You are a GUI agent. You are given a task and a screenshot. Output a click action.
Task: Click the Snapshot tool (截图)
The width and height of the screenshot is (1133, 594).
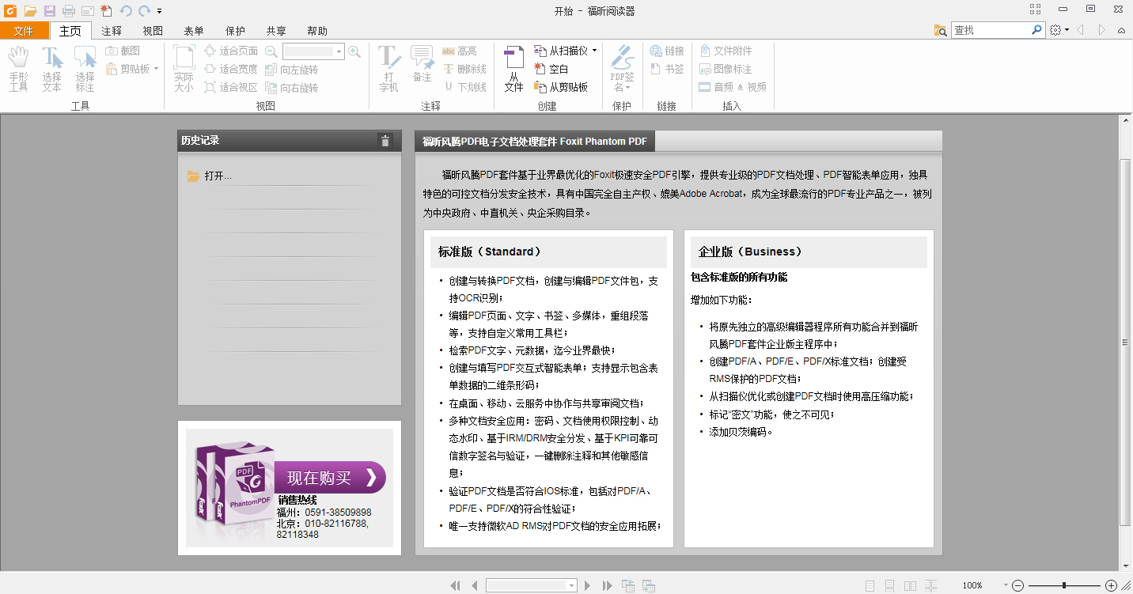click(123, 51)
